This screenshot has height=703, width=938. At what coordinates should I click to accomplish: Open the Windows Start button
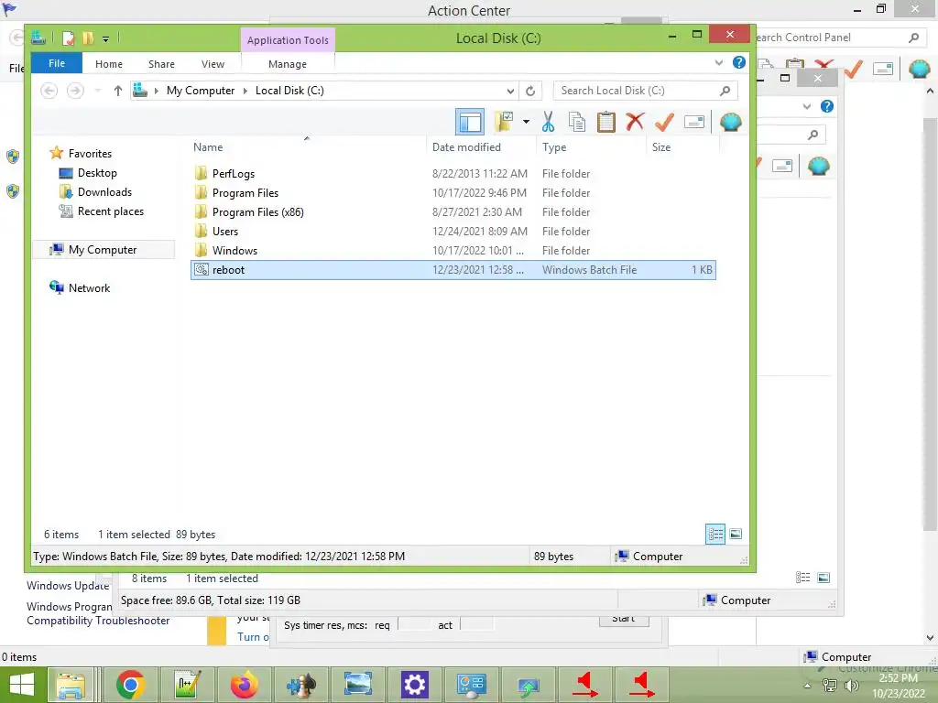point(22,685)
